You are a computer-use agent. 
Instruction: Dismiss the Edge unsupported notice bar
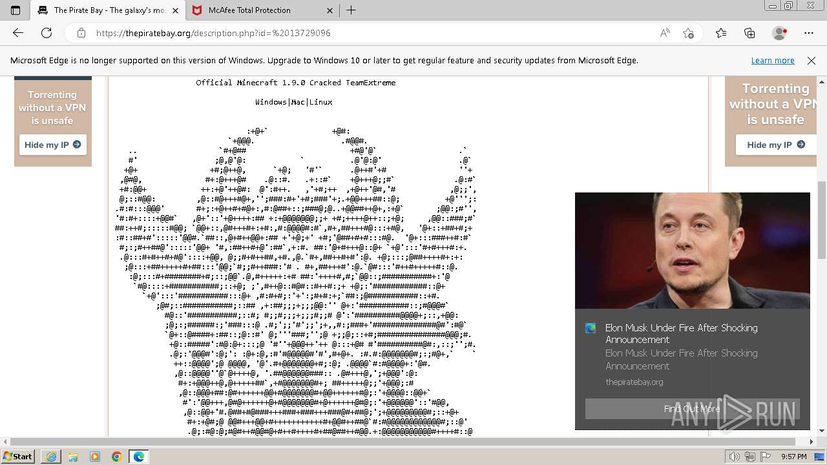811,61
